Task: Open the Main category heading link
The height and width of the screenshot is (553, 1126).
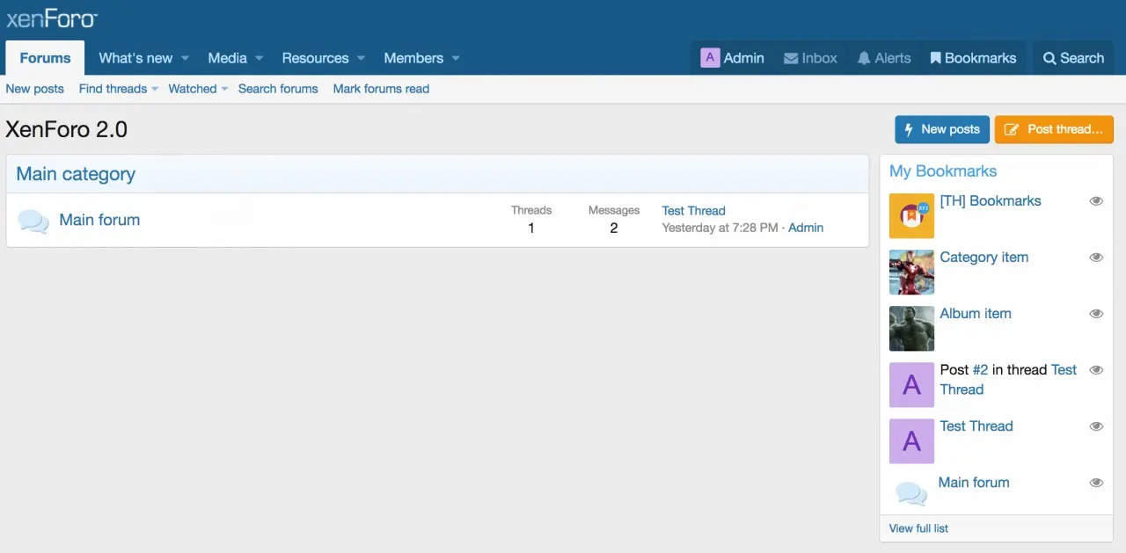Action: tap(76, 174)
